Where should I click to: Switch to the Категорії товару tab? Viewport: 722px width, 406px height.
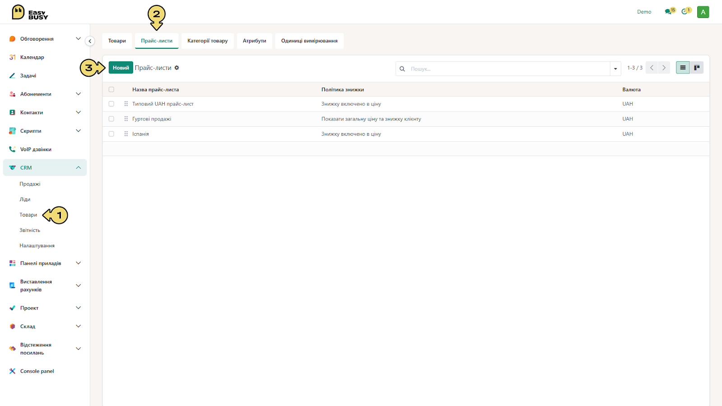point(208,41)
